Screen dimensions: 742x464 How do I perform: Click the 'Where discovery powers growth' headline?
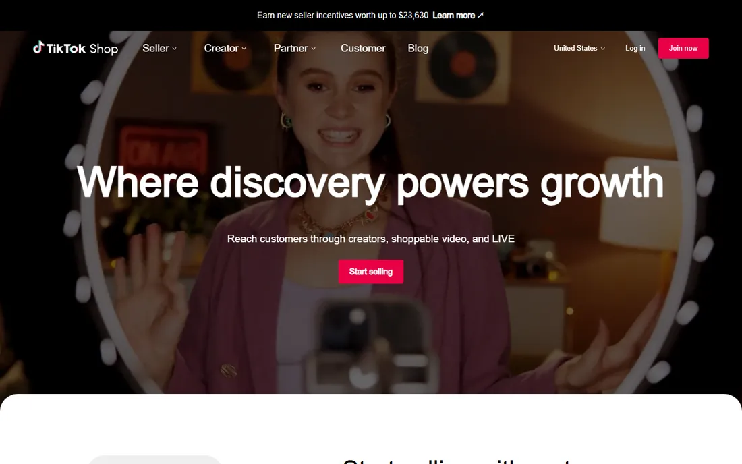tap(370, 183)
